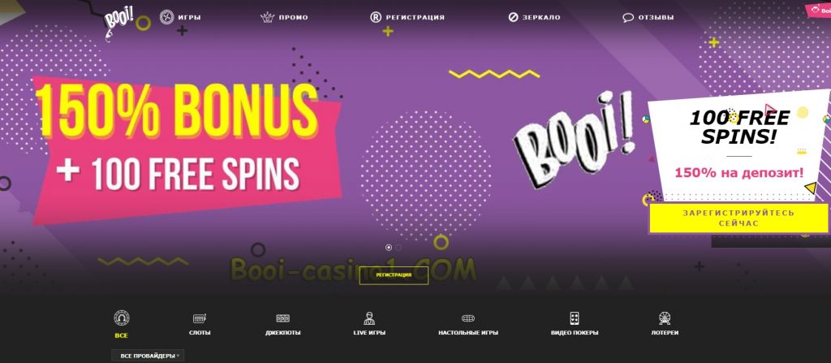
Task: Click the Промо crown icon
Action: pos(268,18)
